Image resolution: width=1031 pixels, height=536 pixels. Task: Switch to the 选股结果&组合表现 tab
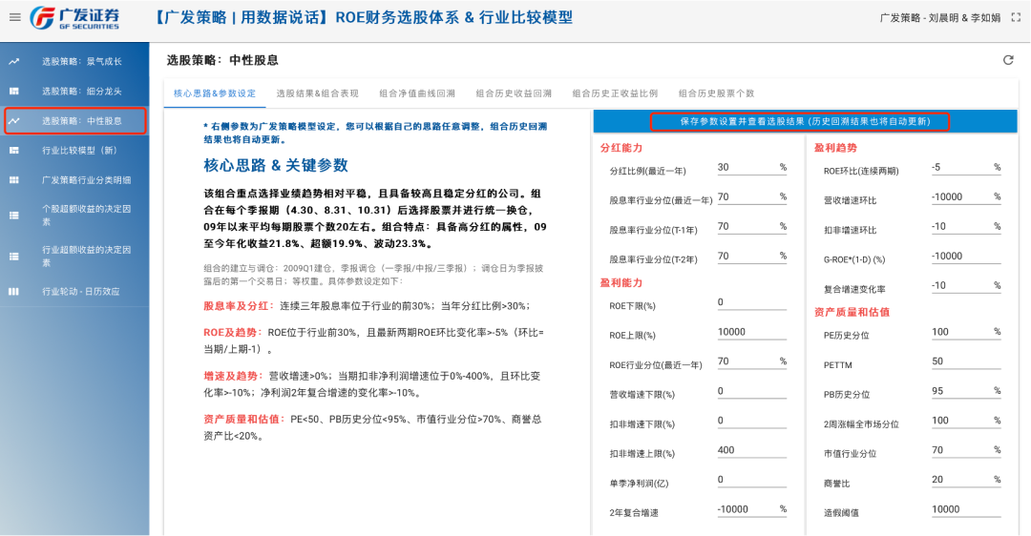pos(317,93)
